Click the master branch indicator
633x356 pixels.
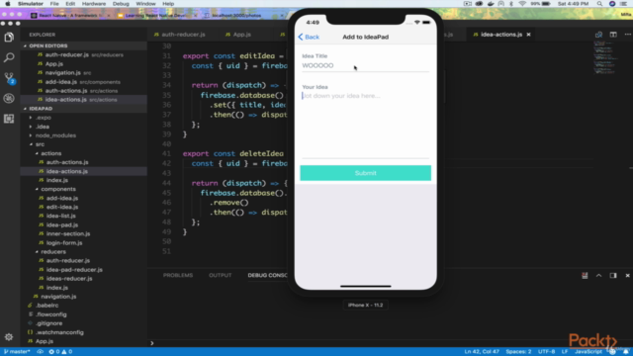click(17, 352)
